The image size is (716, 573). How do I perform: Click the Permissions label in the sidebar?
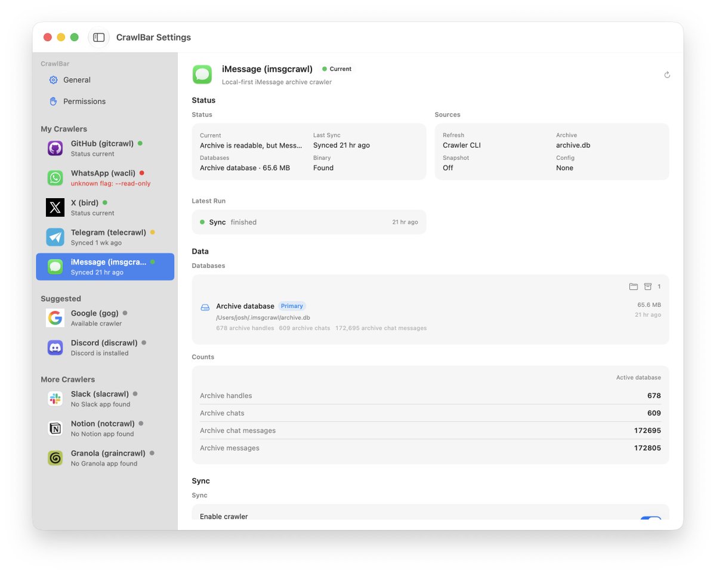85,101
